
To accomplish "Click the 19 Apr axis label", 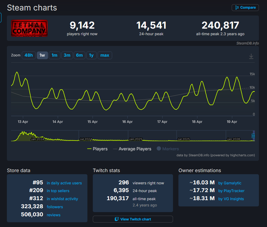I will pos(232,122).
